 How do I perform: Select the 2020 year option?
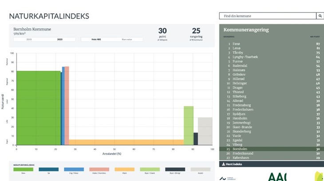[59, 39]
